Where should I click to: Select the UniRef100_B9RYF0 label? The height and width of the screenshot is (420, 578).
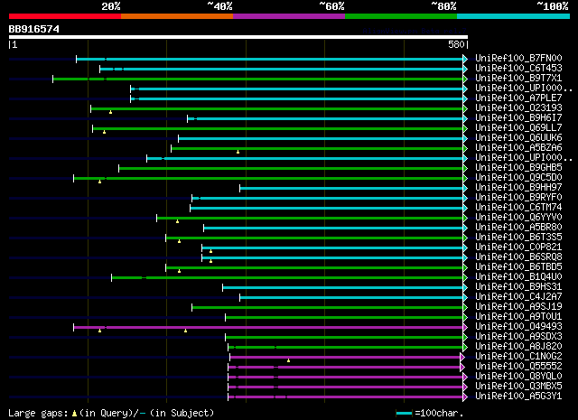coord(518,197)
